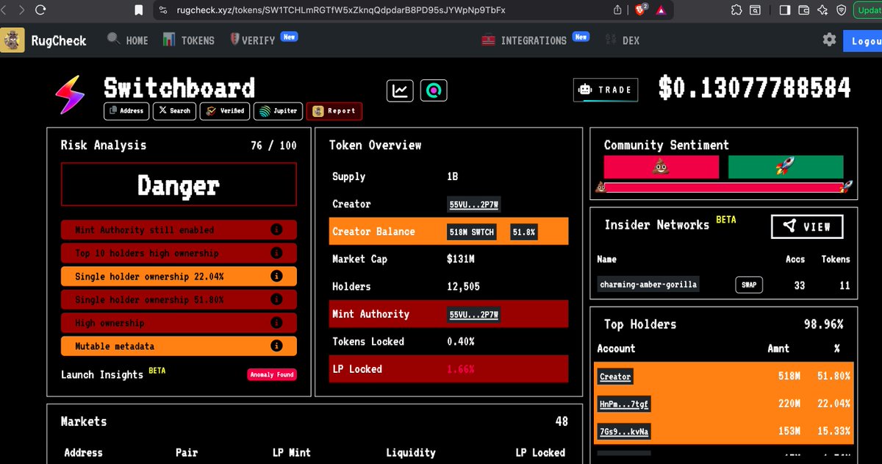Open the extensions puzzle-piece icon
The height and width of the screenshot is (464, 882).
736,10
